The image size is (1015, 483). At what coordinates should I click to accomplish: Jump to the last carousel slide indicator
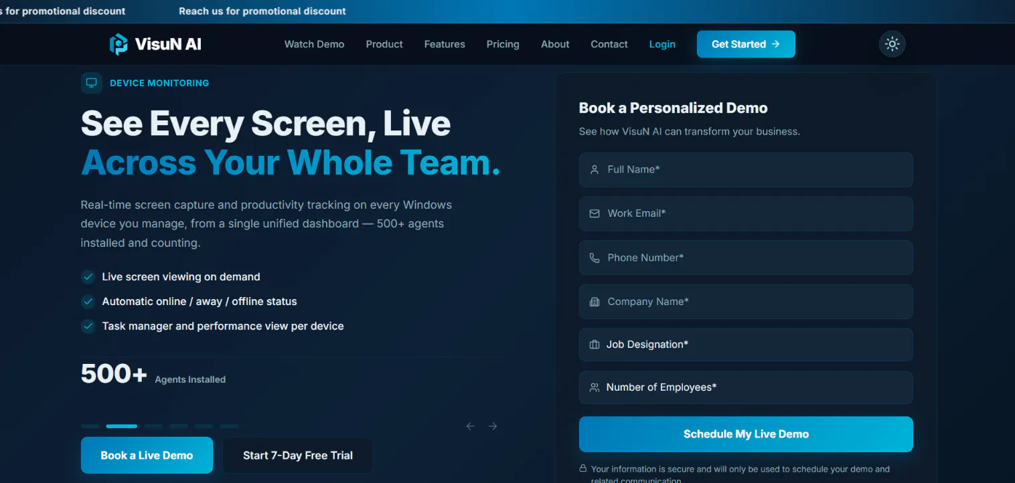tap(230, 426)
